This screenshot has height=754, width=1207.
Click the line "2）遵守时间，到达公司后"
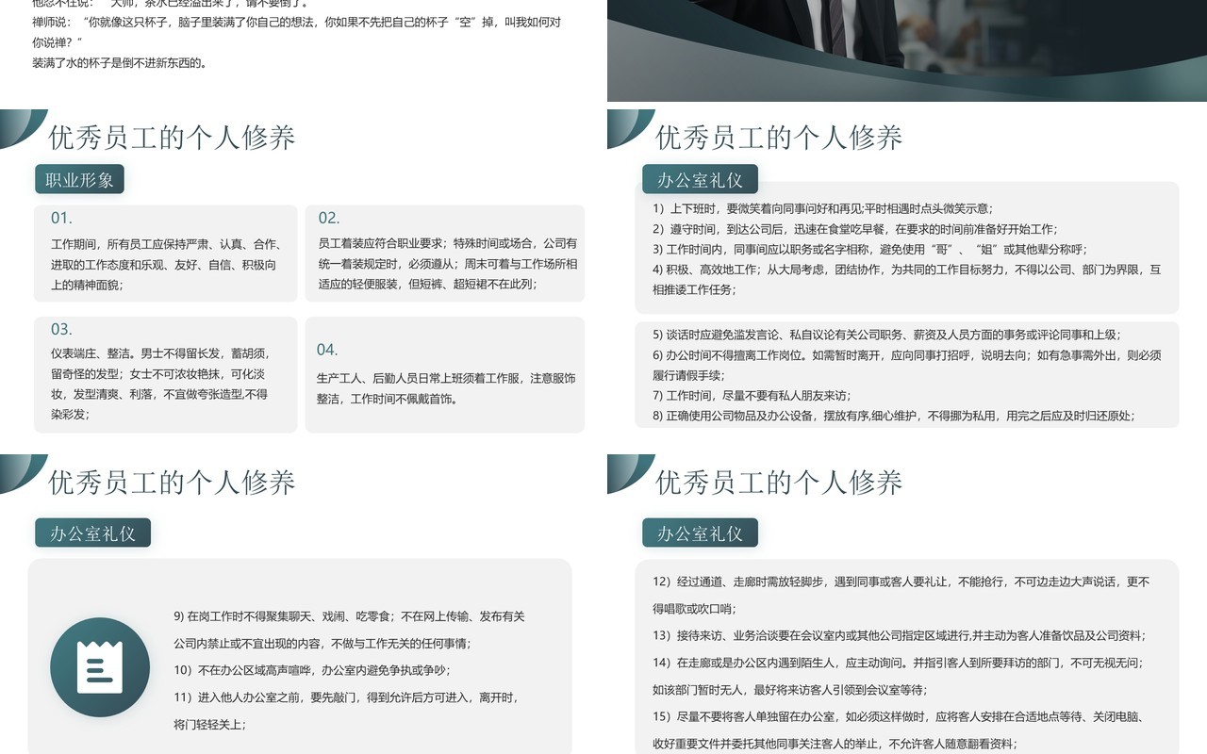(x=854, y=229)
